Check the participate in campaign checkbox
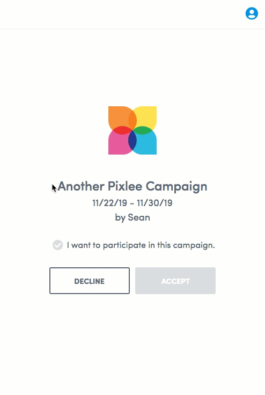This screenshot has height=395, width=265. [x=58, y=245]
